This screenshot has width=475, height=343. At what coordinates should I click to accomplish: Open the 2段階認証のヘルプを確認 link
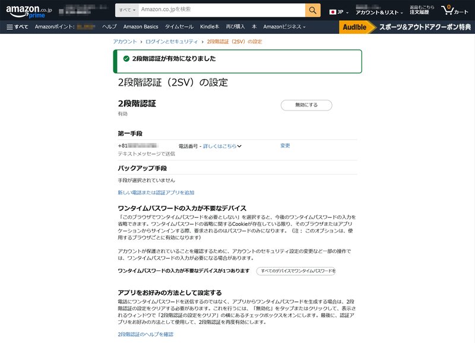point(146,335)
